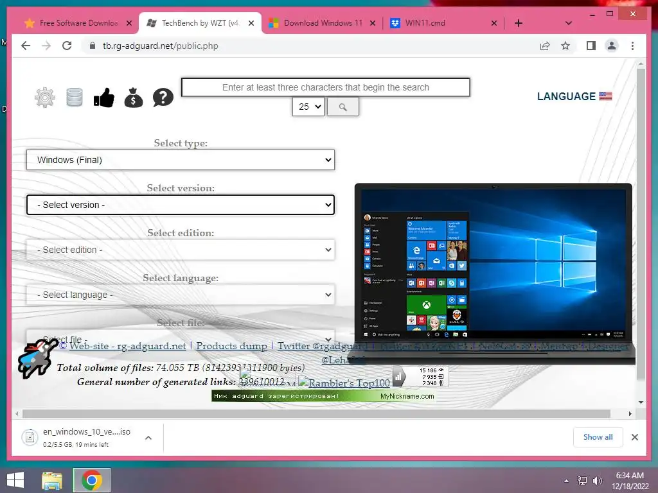Click the database stack icon
Screen dimensions: 658x493
click(x=75, y=98)
